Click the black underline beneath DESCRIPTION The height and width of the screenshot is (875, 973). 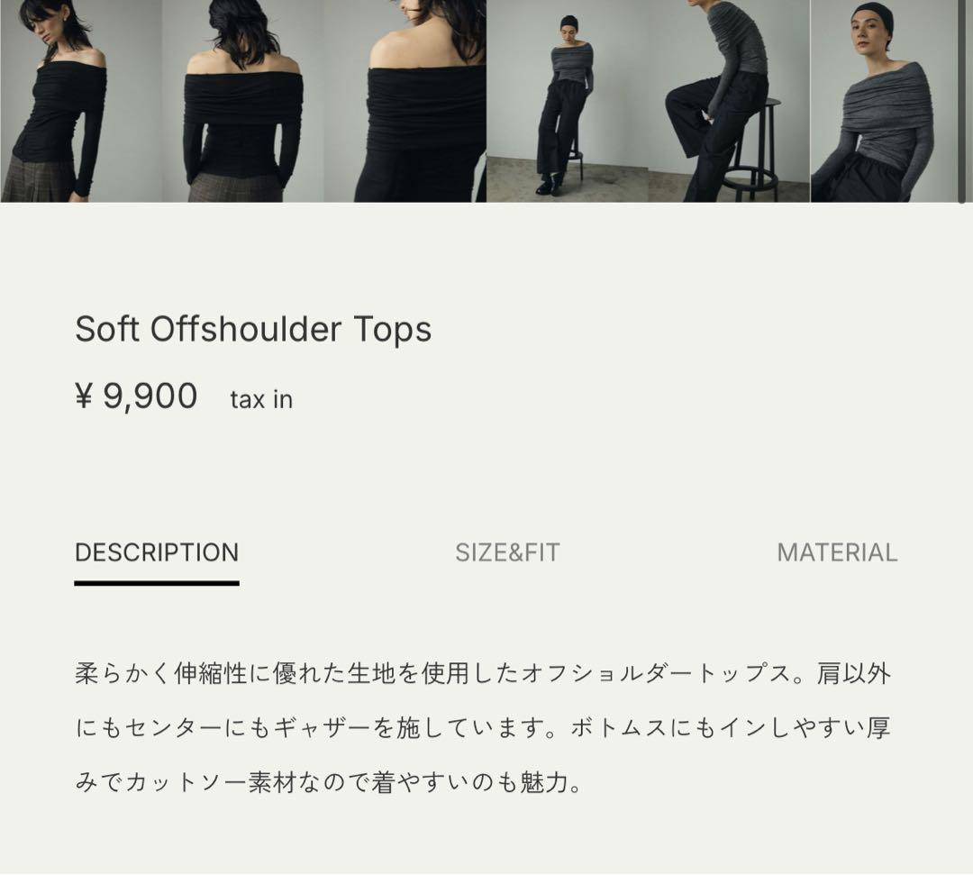click(157, 583)
